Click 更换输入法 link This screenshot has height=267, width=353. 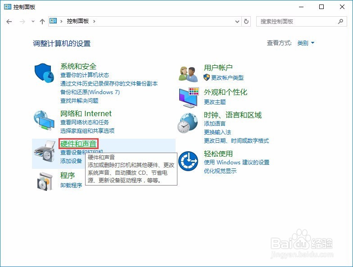217,132
